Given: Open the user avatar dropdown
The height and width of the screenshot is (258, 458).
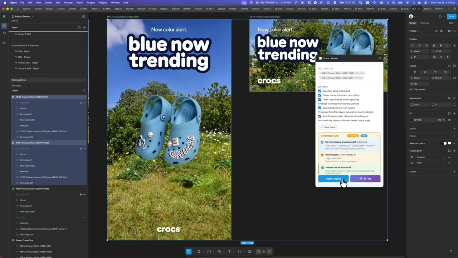Looking at the screenshot, I should 412,16.
